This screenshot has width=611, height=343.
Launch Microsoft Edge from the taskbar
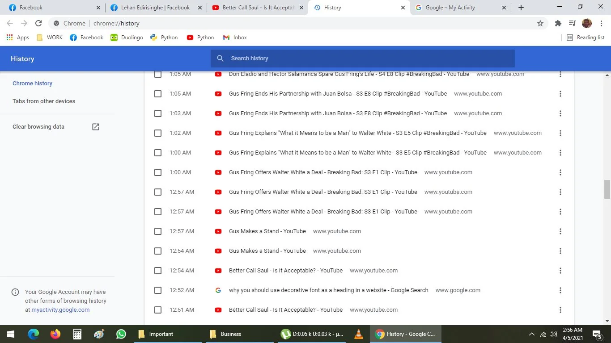coord(34,334)
